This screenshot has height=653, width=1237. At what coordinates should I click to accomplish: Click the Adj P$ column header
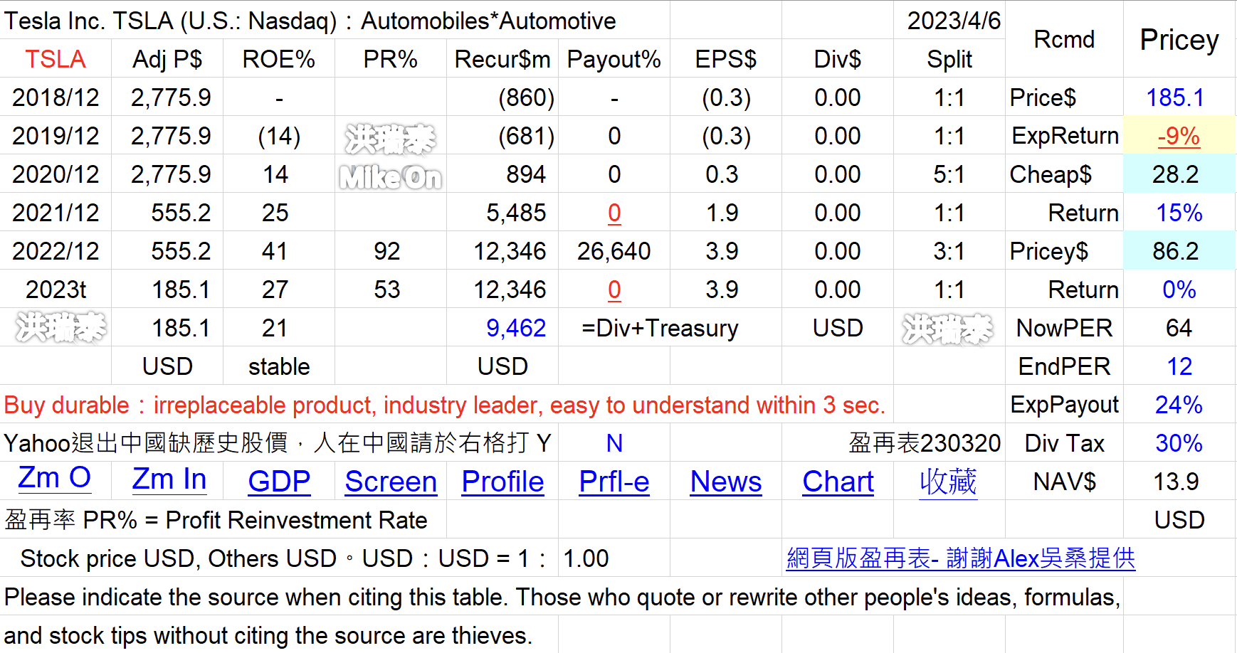point(167,59)
